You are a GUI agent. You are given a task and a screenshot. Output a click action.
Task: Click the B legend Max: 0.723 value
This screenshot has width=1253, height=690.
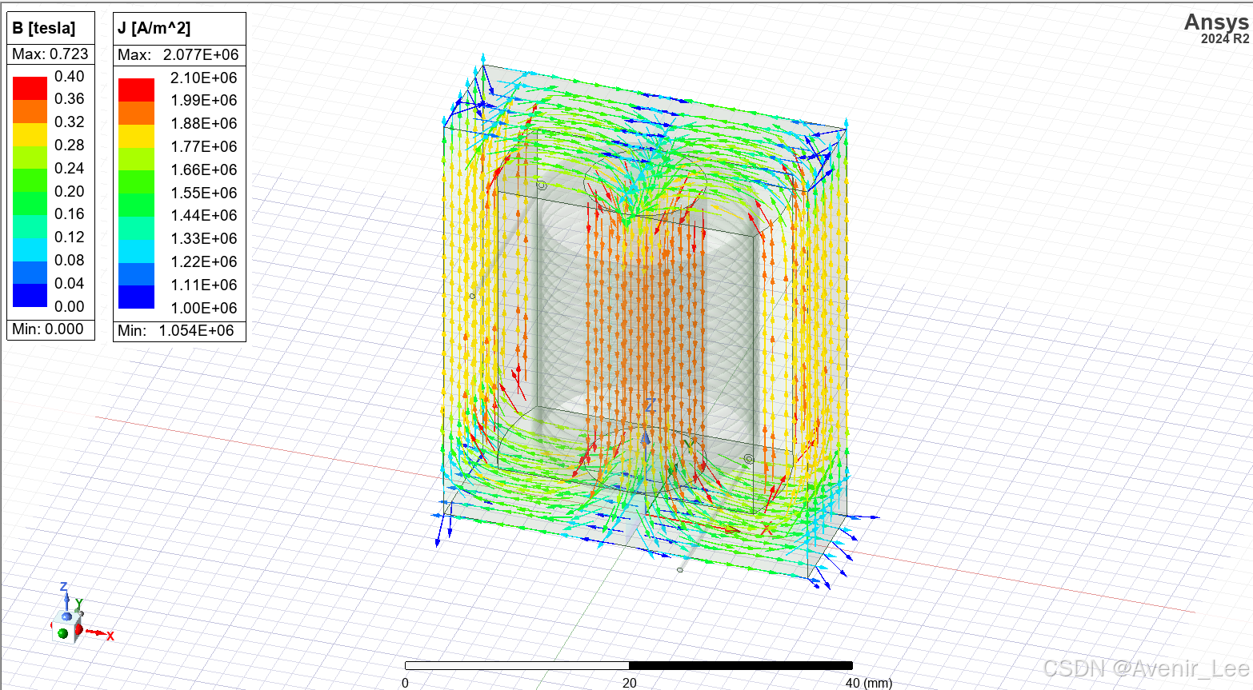click(x=50, y=54)
